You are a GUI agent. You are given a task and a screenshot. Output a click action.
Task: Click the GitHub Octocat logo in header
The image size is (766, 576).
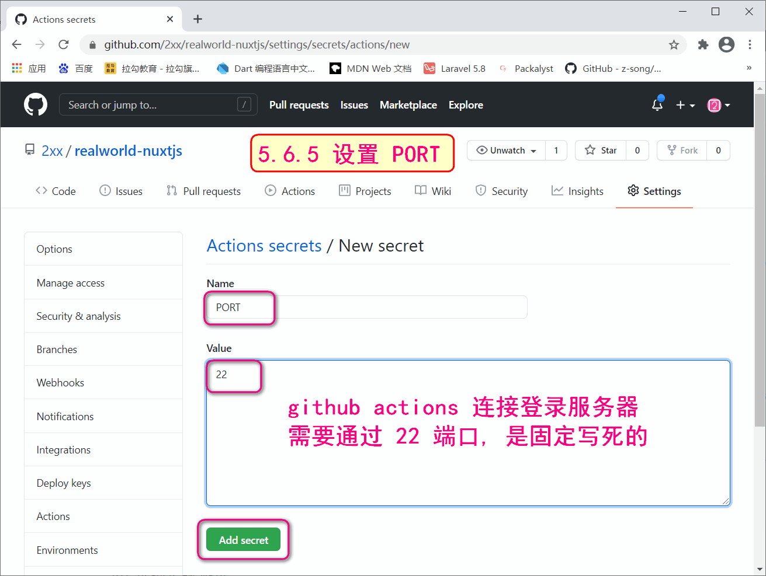36,105
